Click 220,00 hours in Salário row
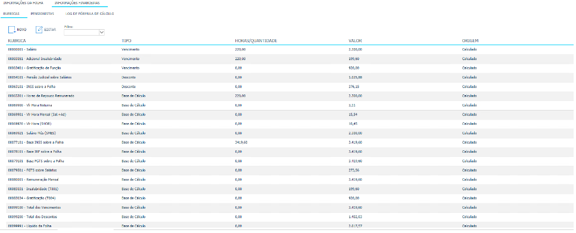The height and width of the screenshot is (233, 576). coord(240,49)
